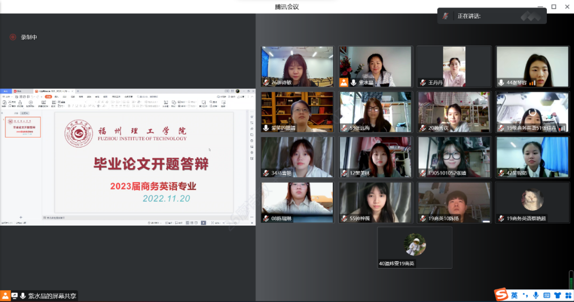Click the 40温炜雯19商英 avatar tile
Viewport: 574px width, 302px height.
415,247
